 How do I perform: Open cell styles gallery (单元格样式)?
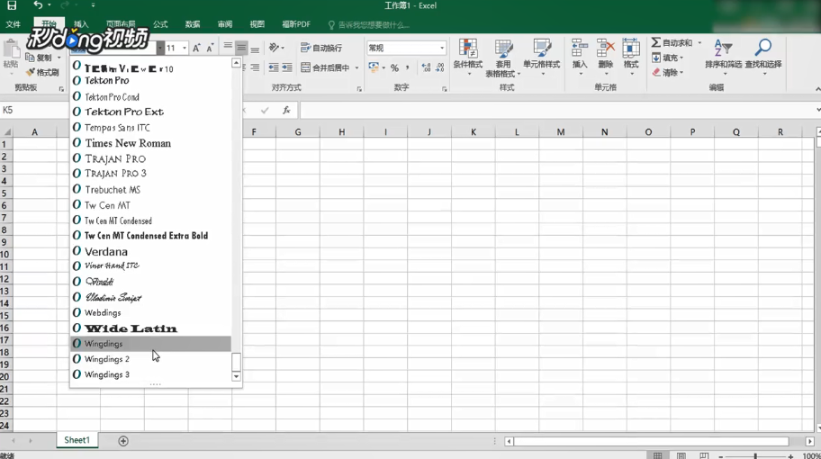pyautogui.click(x=541, y=57)
